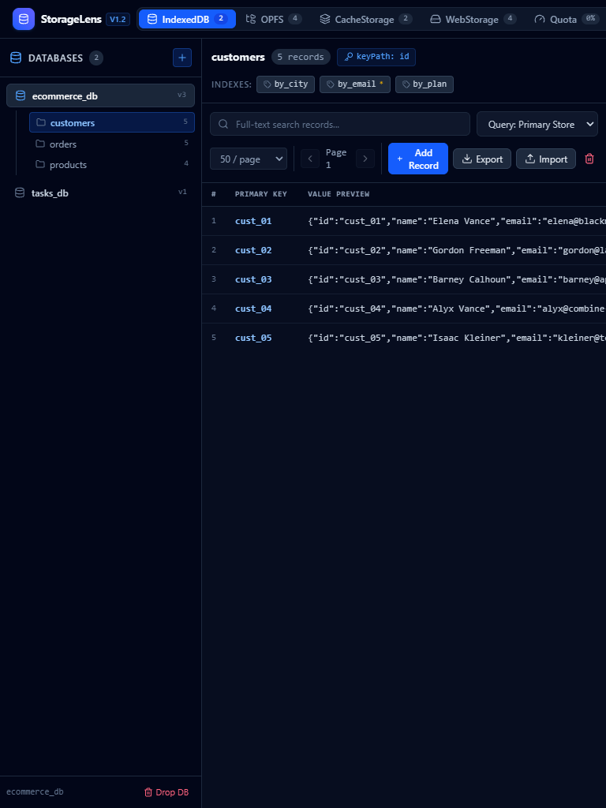606x808 pixels.
Task: Click the Import button
Action: pos(546,159)
